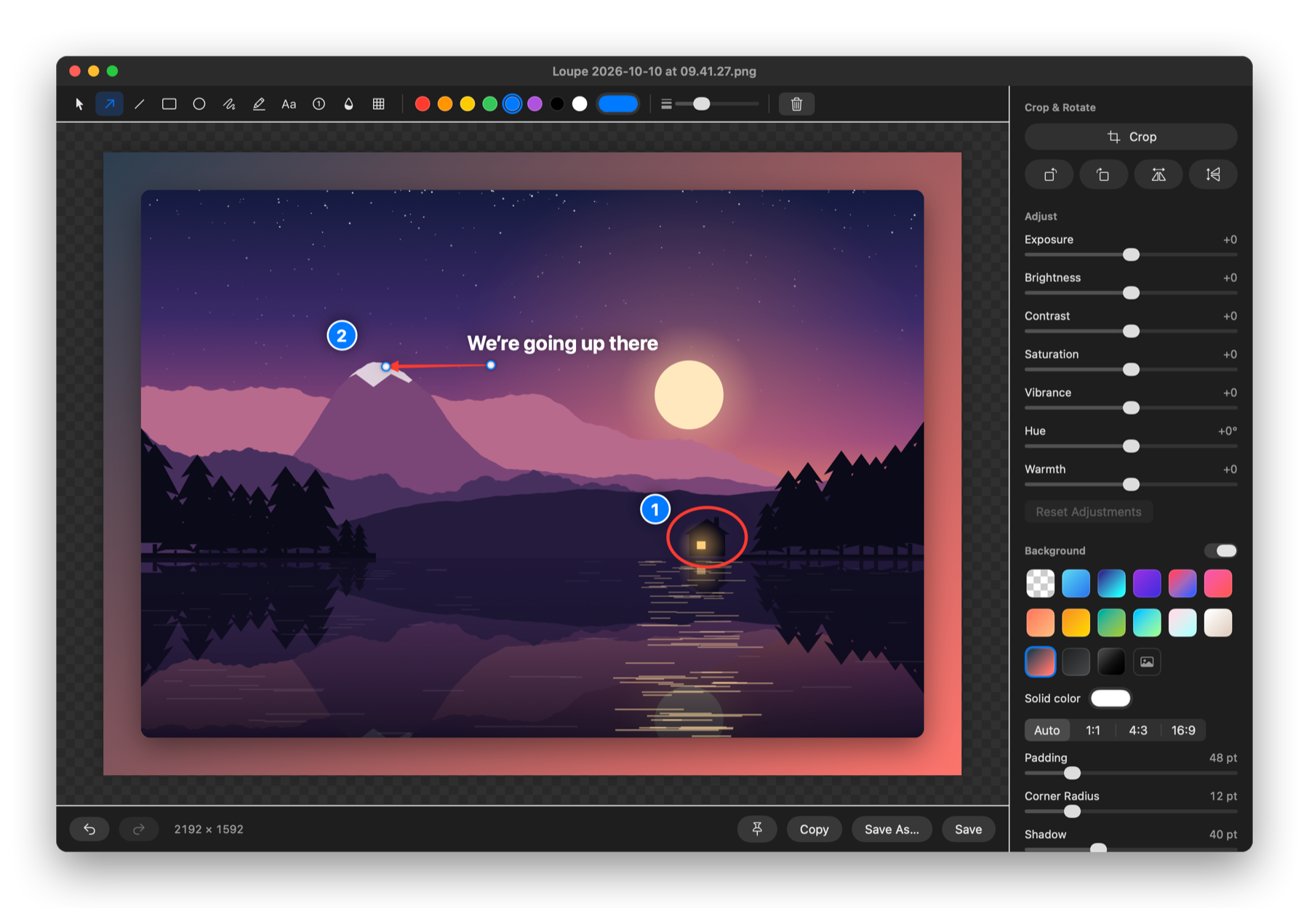
Task: Select the rectangle shape tool
Action: point(169,104)
